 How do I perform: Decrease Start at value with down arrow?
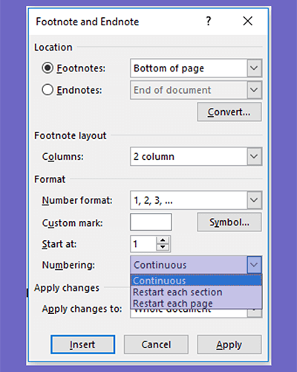pyautogui.click(x=163, y=247)
